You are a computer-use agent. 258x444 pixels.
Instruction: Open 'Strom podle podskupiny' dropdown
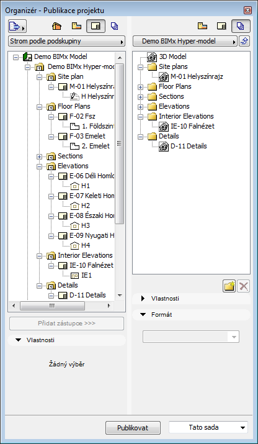point(67,42)
